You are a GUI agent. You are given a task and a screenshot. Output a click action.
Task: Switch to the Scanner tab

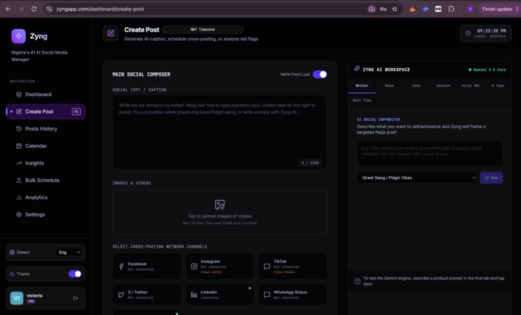coord(443,86)
